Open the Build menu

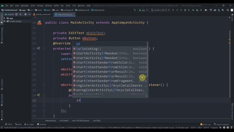pyautogui.click(x=56, y=5)
